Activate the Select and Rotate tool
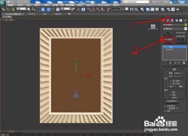Screen dimensions: 188x136 53,9
